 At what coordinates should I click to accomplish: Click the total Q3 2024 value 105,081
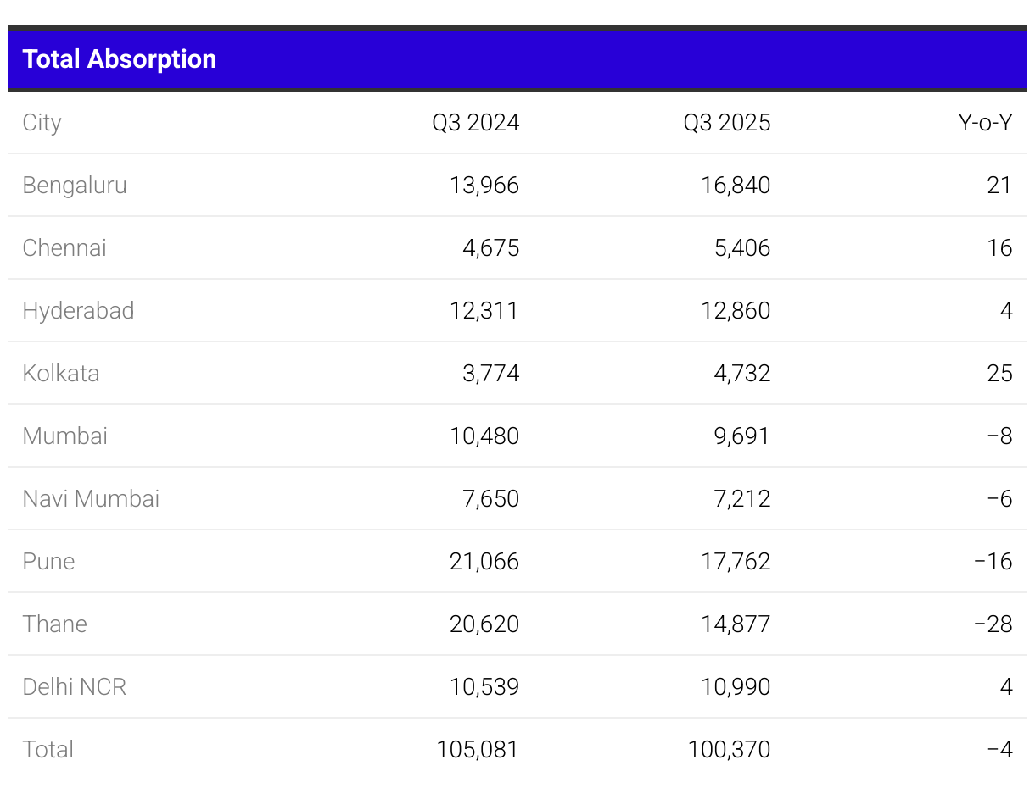click(478, 750)
